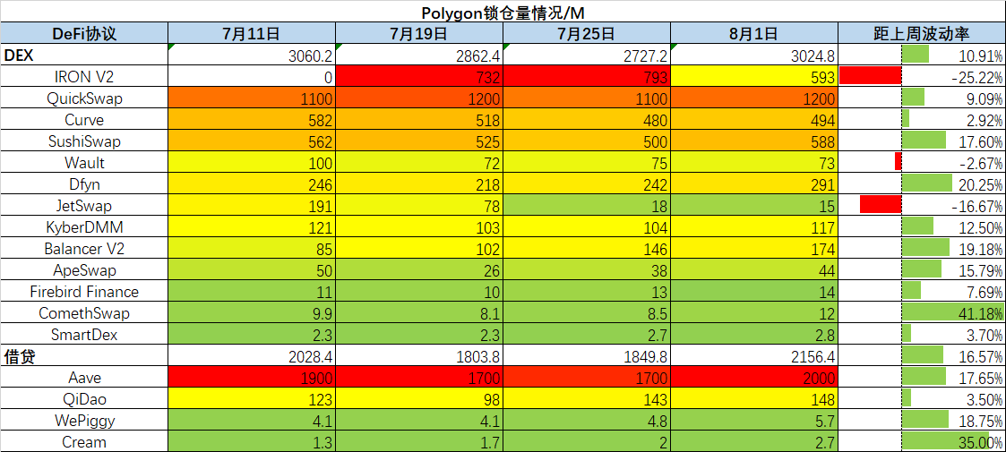Click DEX total value 3060.2
Viewport: 1006px width, 452px height.
[252, 55]
